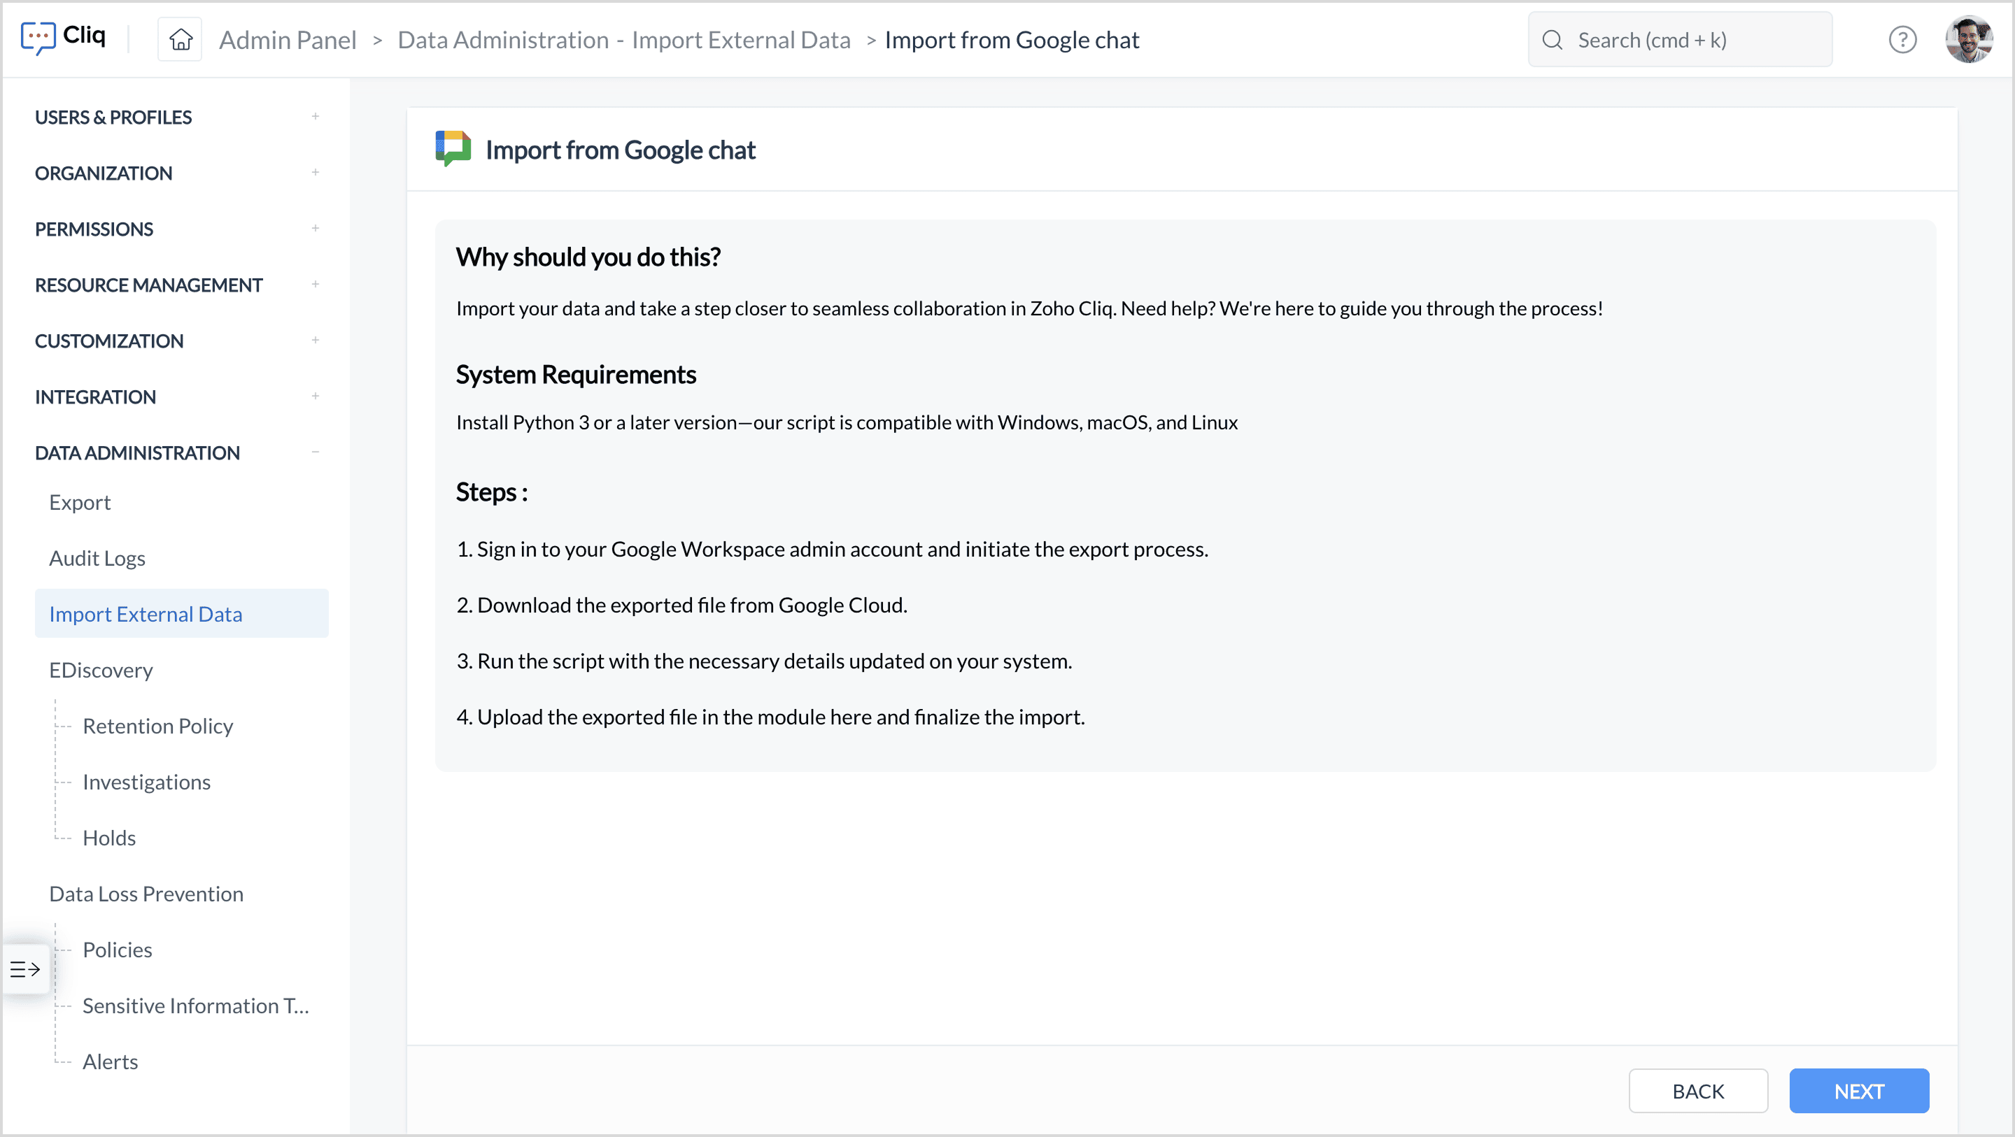Open Retention Policy under EDiscovery
Image resolution: width=2015 pixels, height=1137 pixels.
click(x=157, y=726)
